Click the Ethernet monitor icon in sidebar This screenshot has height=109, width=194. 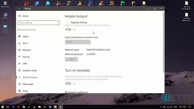[x=19, y=50]
